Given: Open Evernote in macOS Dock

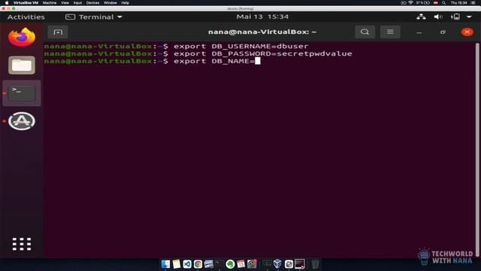Looking at the screenshot, I should pyautogui.click(x=230, y=264).
